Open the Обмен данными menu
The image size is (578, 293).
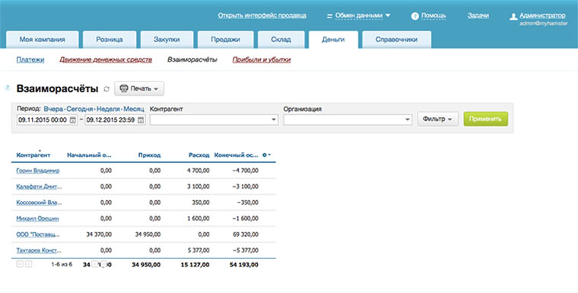pos(362,15)
